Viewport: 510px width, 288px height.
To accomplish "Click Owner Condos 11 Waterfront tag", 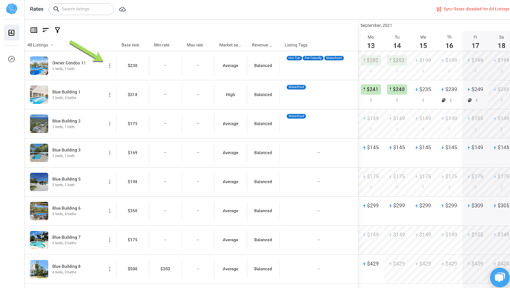I will click(x=334, y=58).
